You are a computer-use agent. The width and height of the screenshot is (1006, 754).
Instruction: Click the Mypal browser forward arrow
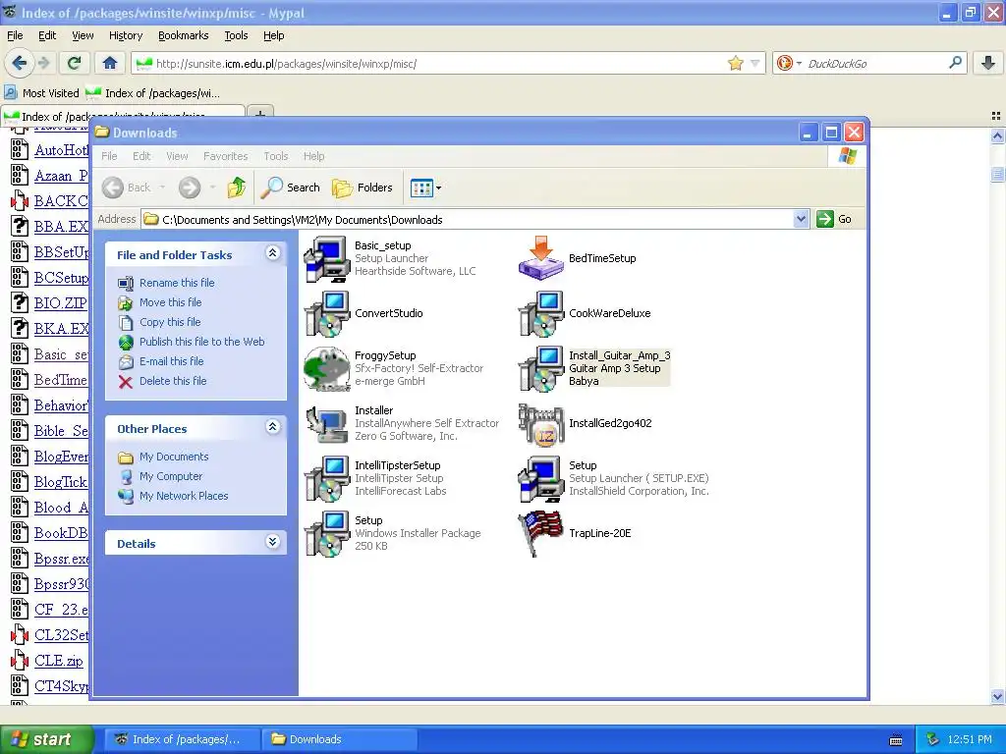click(43, 63)
